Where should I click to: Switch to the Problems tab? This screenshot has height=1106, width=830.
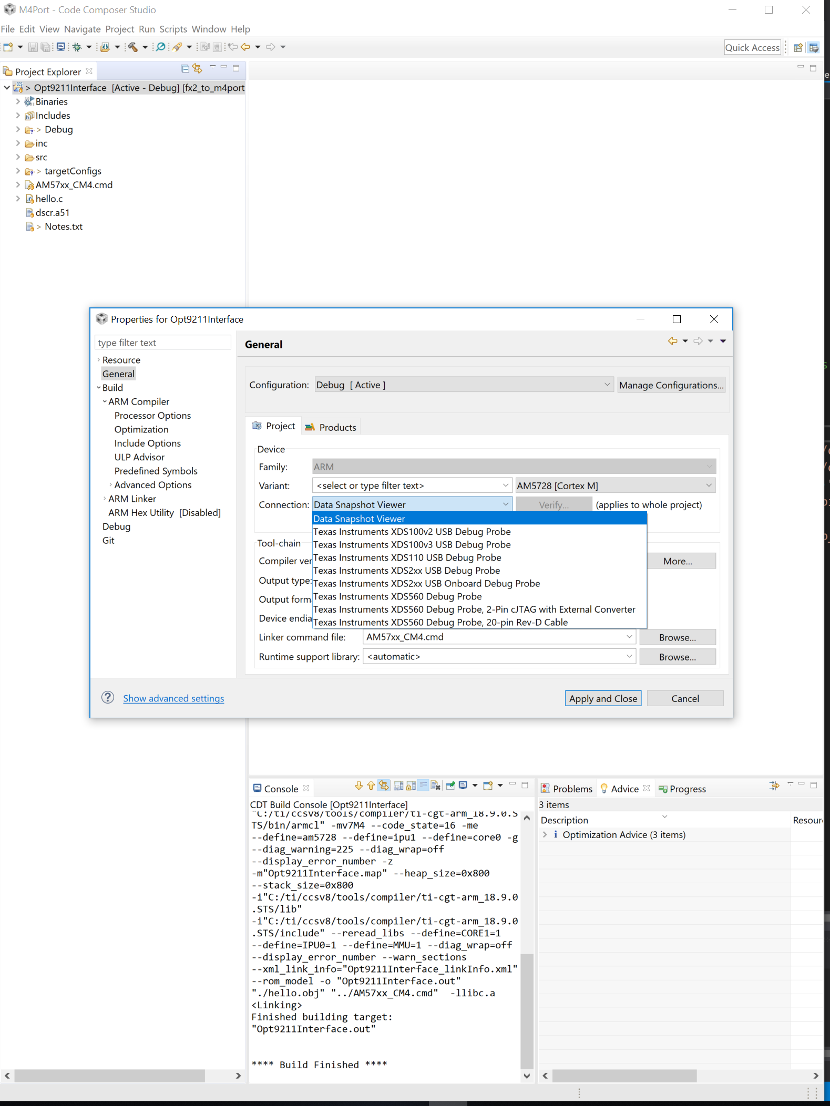(x=567, y=789)
